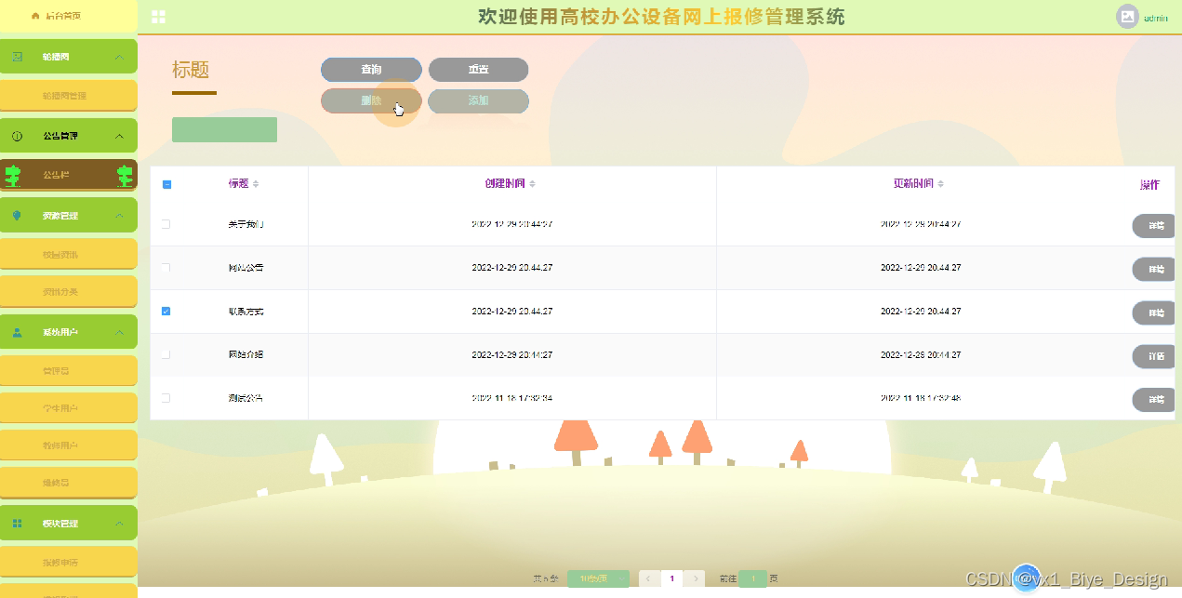Check the box for 测试公告 row

click(166, 398)
